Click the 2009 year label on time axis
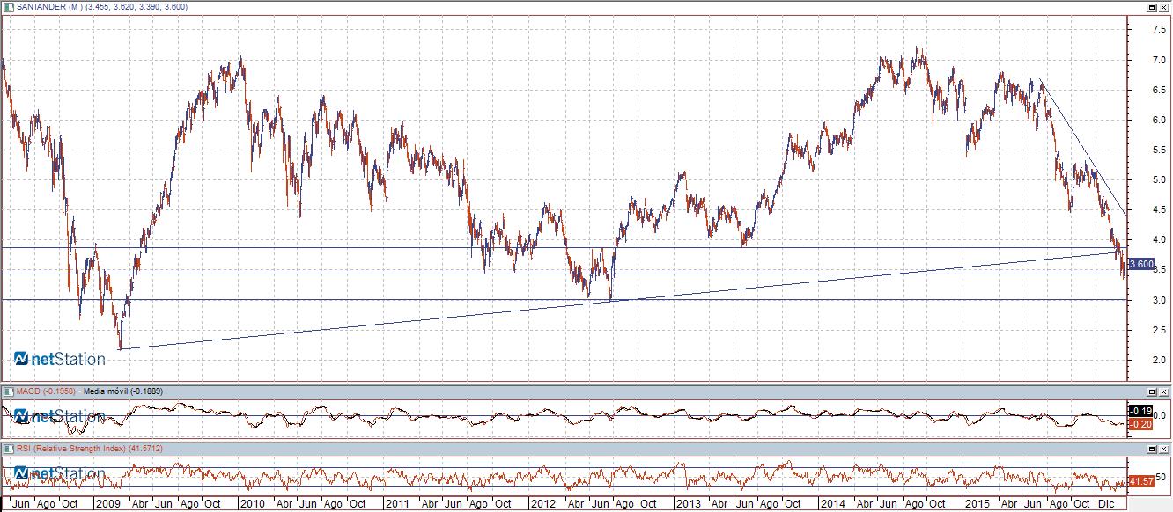This screenshot has width=1173, height=512. coord(107,505)
